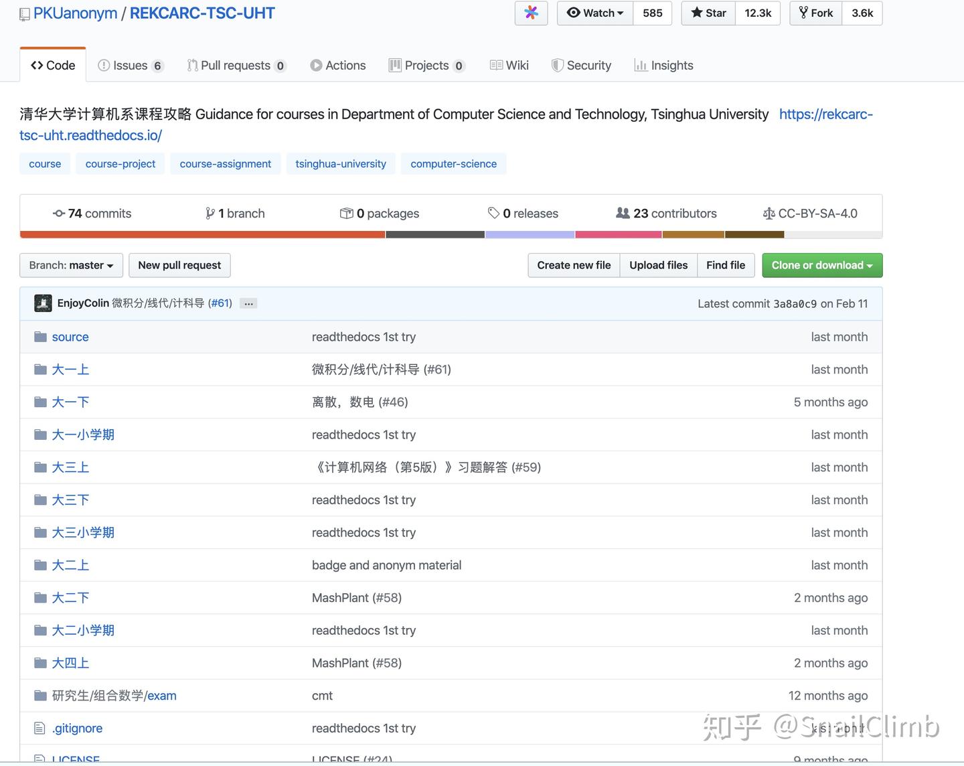Click the file icon beside .gitignore
This screenshot has height=766, width=964.
tap(39, 728)
